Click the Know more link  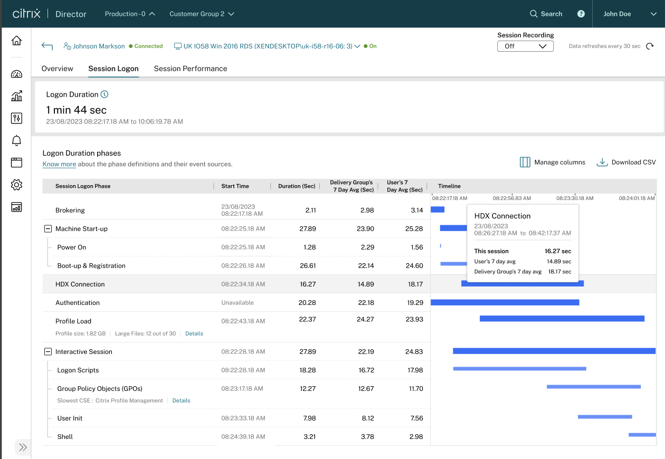click(59, 164)
